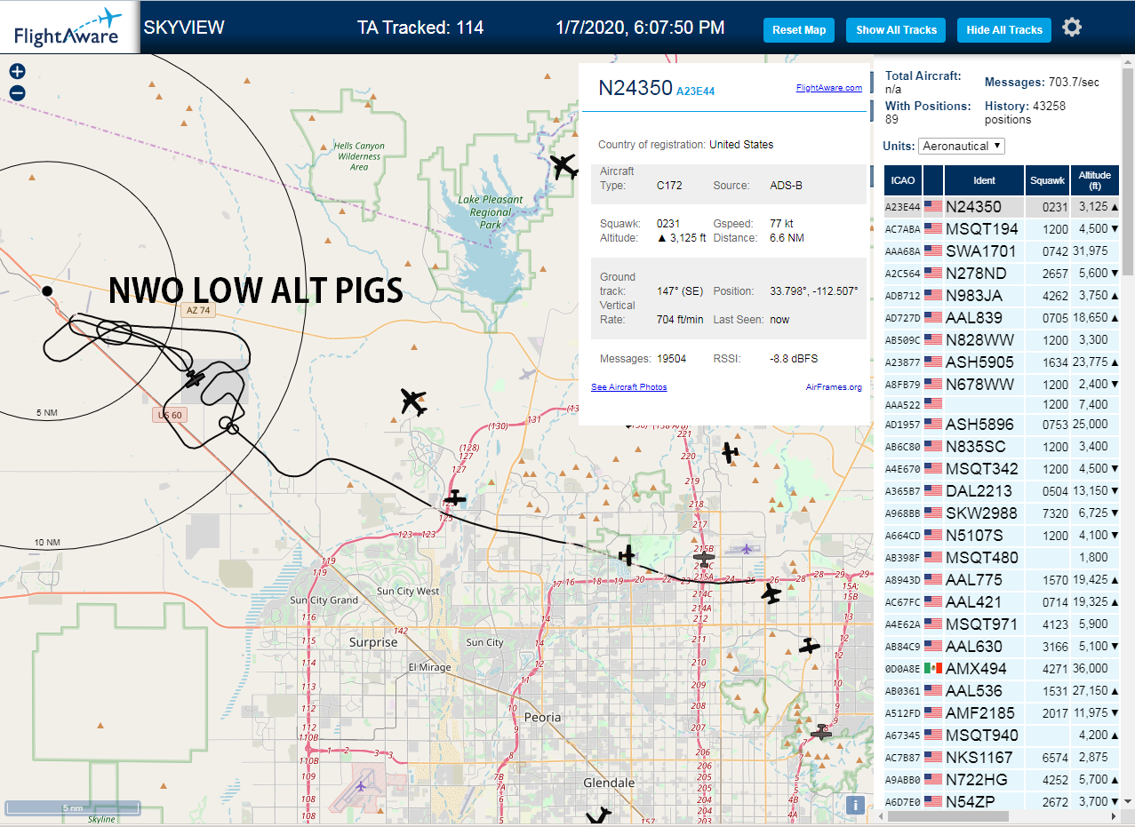Select the MSQT194 table row
Image resolution: width=1135 pixels, height=827 pixels.
click(x=1003, y=228)
